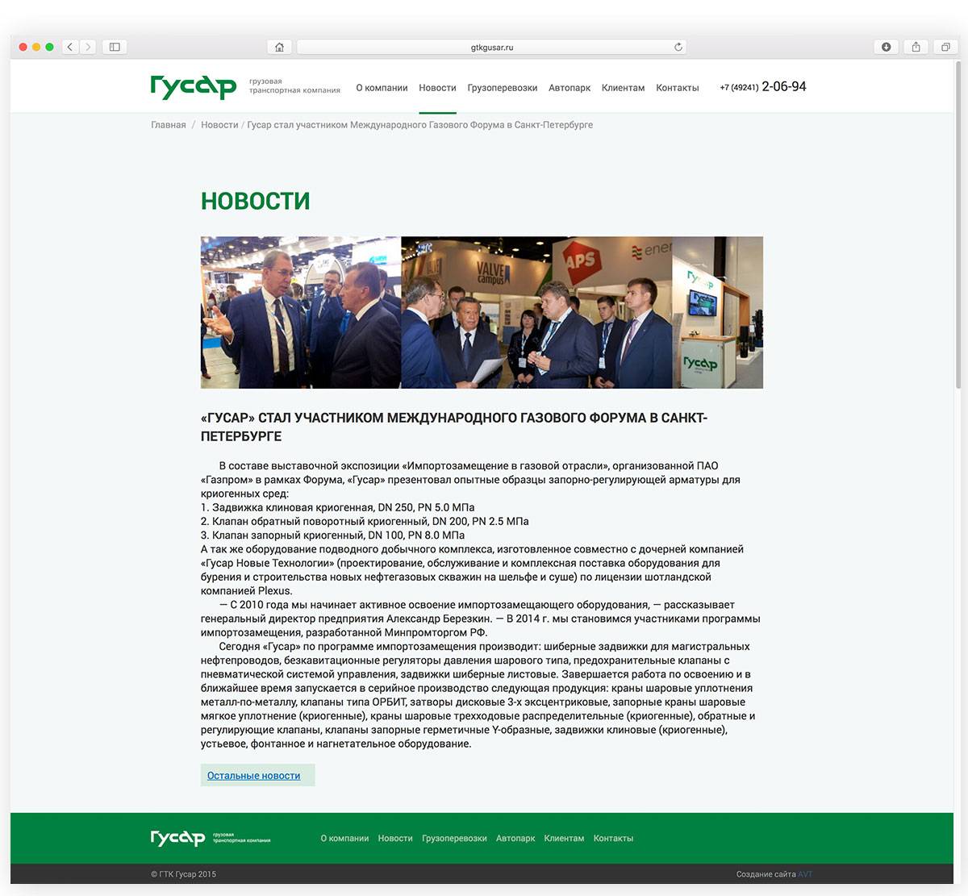
Task: Show the Safari sidebar
Action: [x=115, y=47]
